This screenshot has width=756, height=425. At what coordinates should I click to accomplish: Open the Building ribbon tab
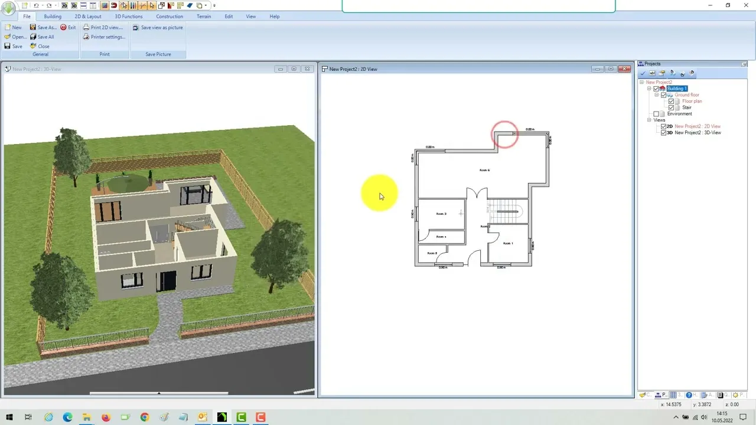tap(53, 17)
